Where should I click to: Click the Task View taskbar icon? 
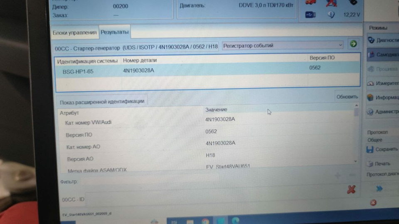[x=174, y=222]
